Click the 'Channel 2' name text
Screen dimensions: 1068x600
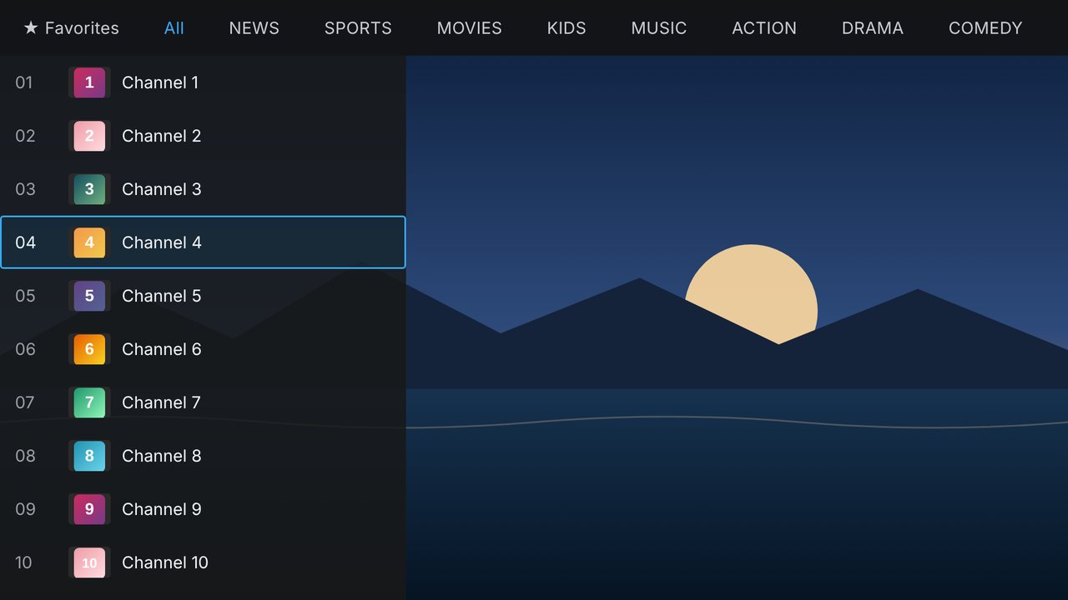162,136
